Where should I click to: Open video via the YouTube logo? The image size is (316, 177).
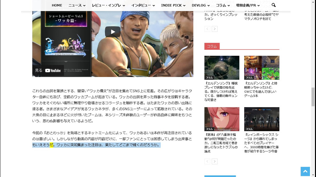coord(53,70)
